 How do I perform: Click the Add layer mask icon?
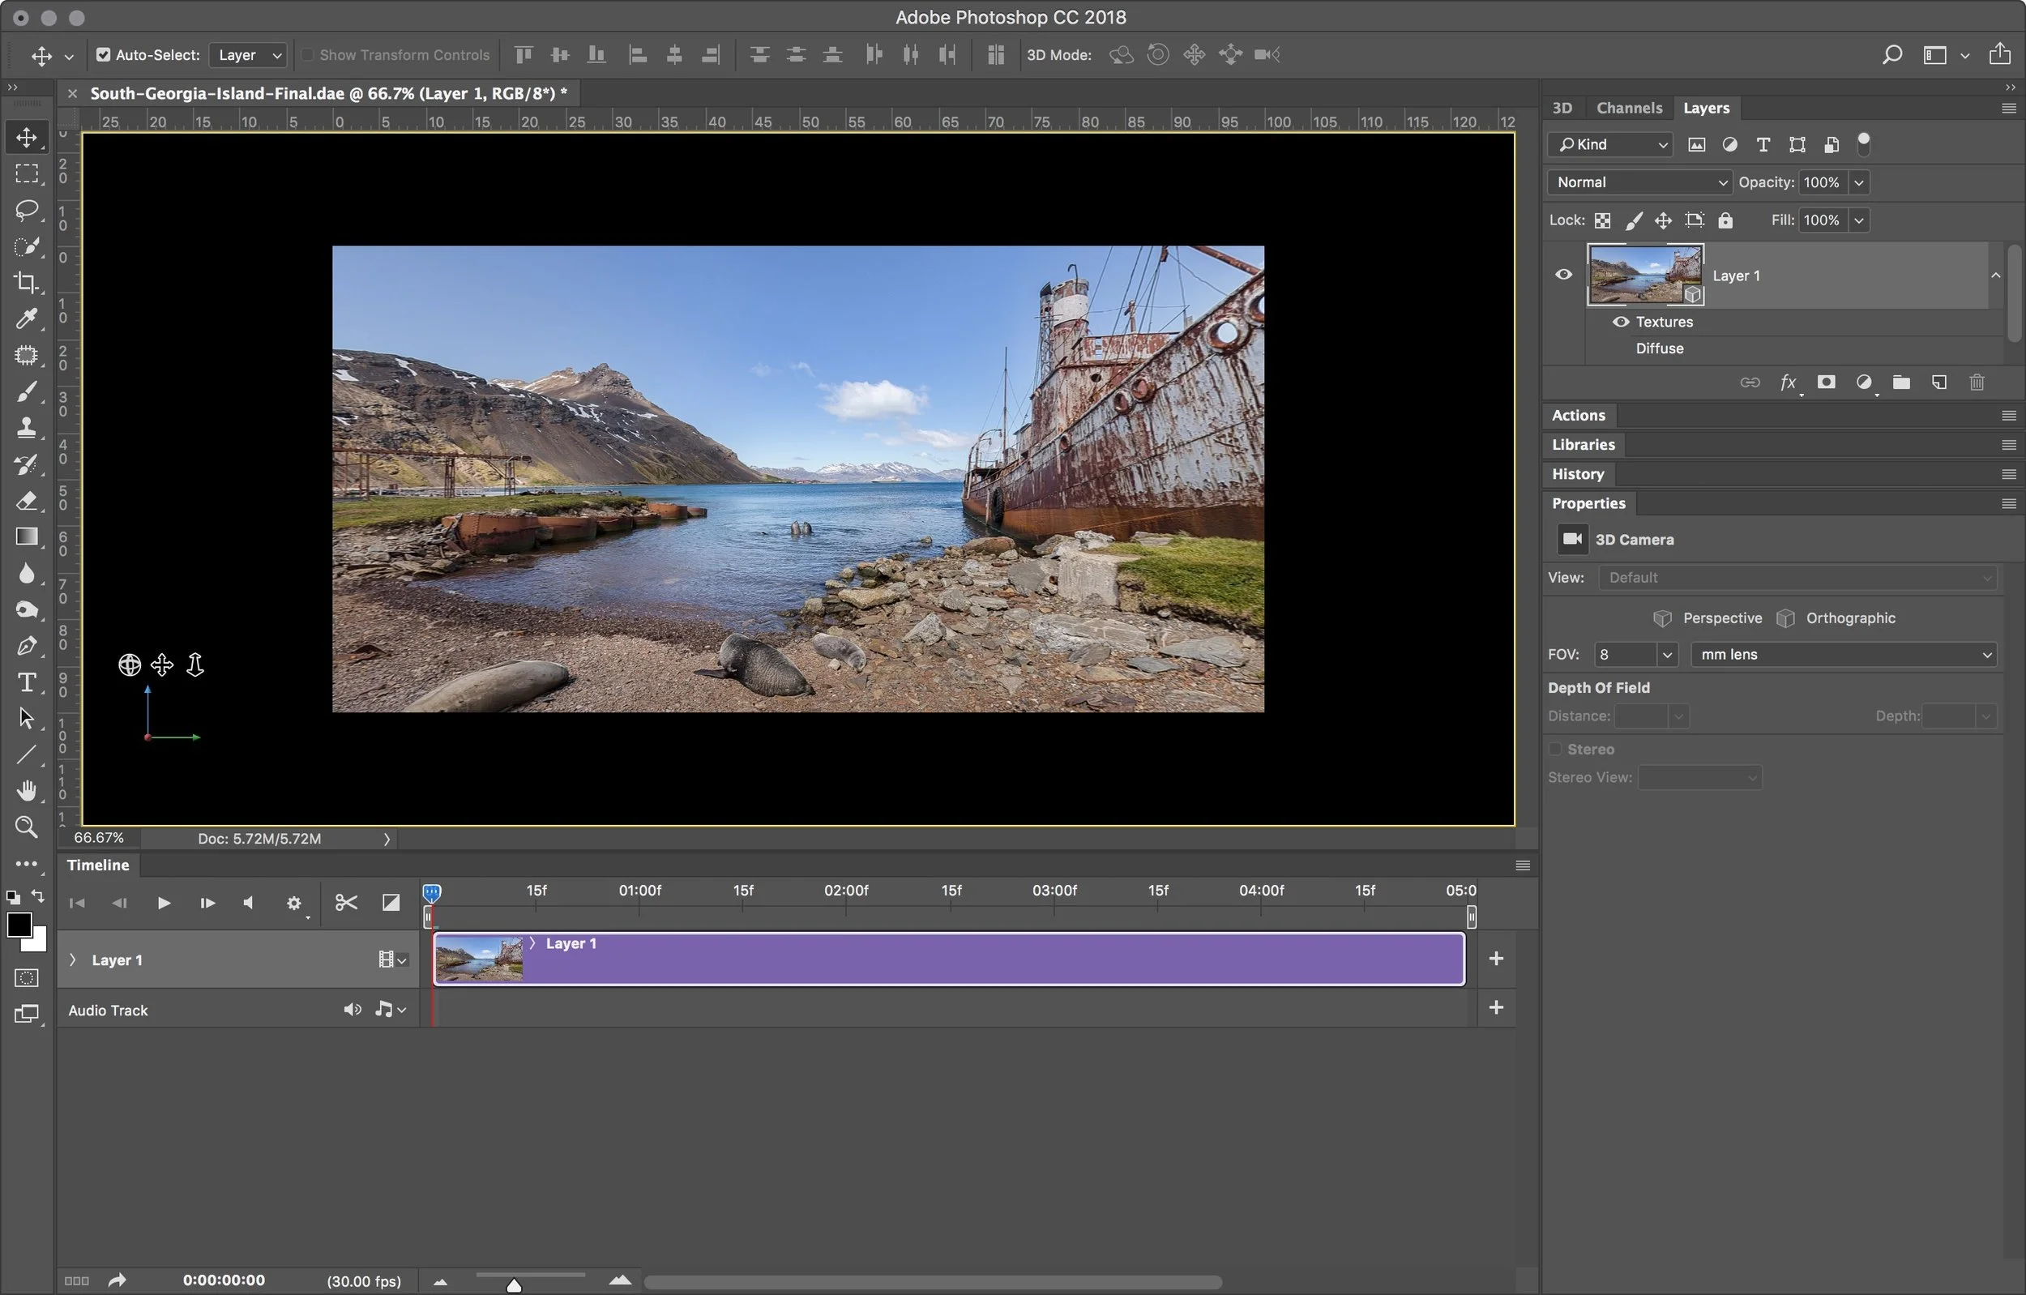[x=1826, y=383]
